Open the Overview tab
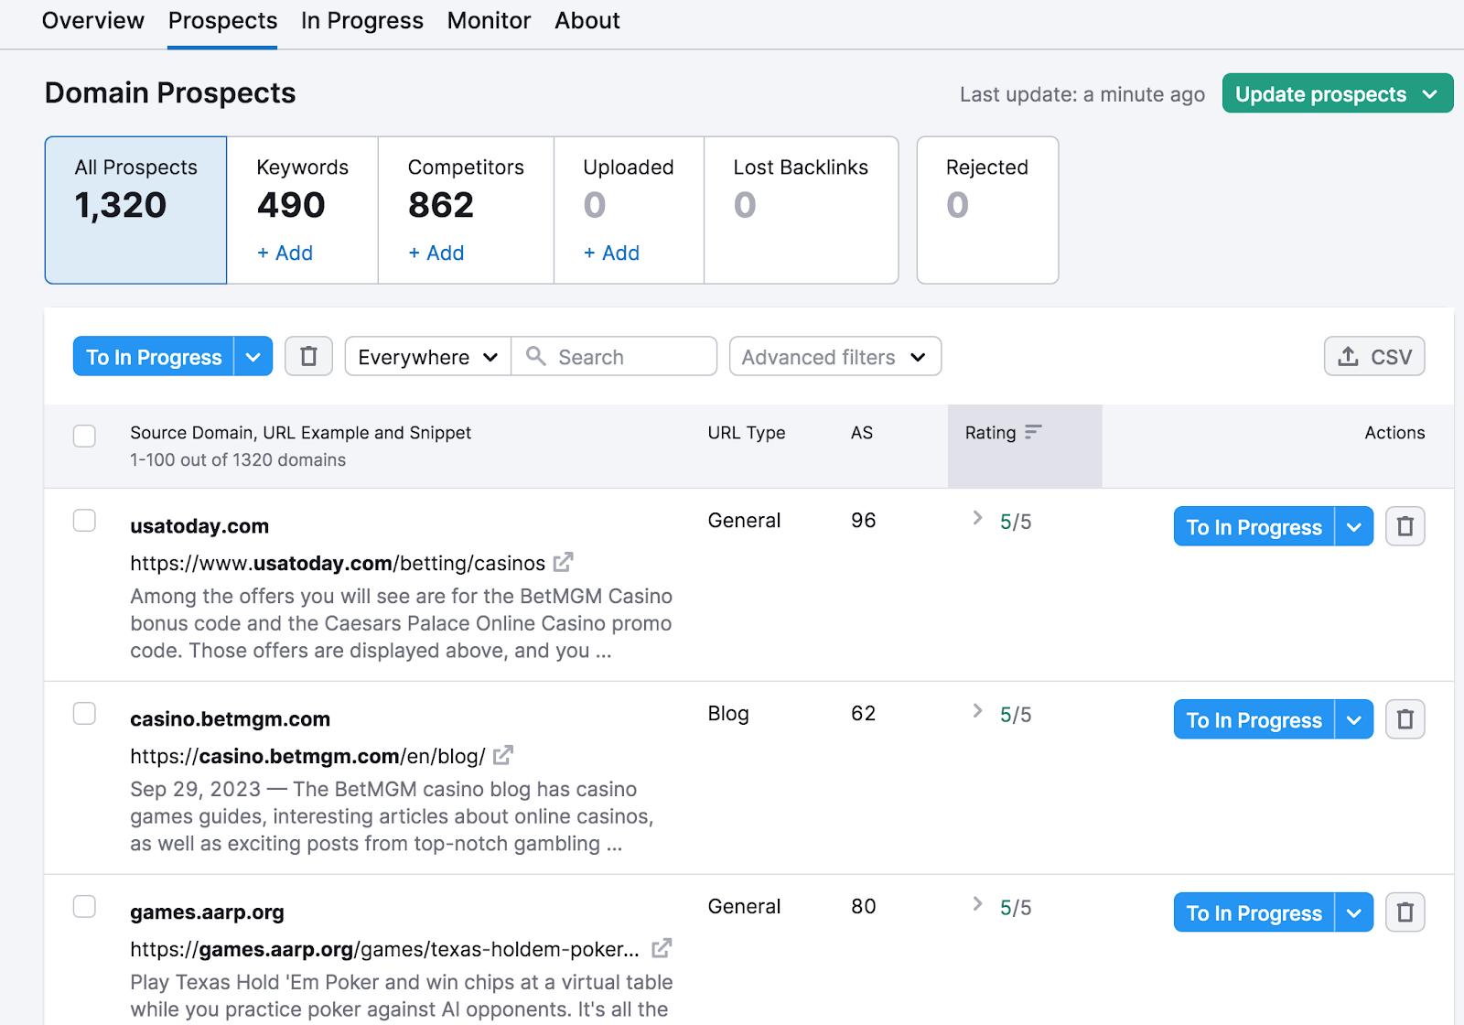Image resolution: width=1464 pixels, height=1025 pixels. (92, 20)
